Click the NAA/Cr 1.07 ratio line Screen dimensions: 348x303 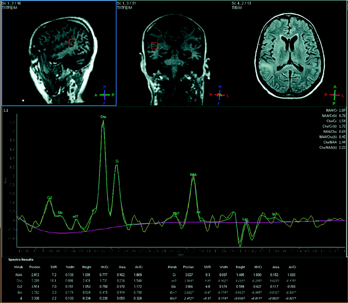336,110
